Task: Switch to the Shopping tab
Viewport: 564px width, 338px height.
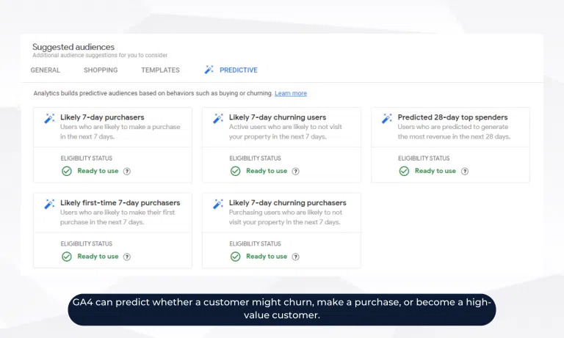Action: coord(101,70)
